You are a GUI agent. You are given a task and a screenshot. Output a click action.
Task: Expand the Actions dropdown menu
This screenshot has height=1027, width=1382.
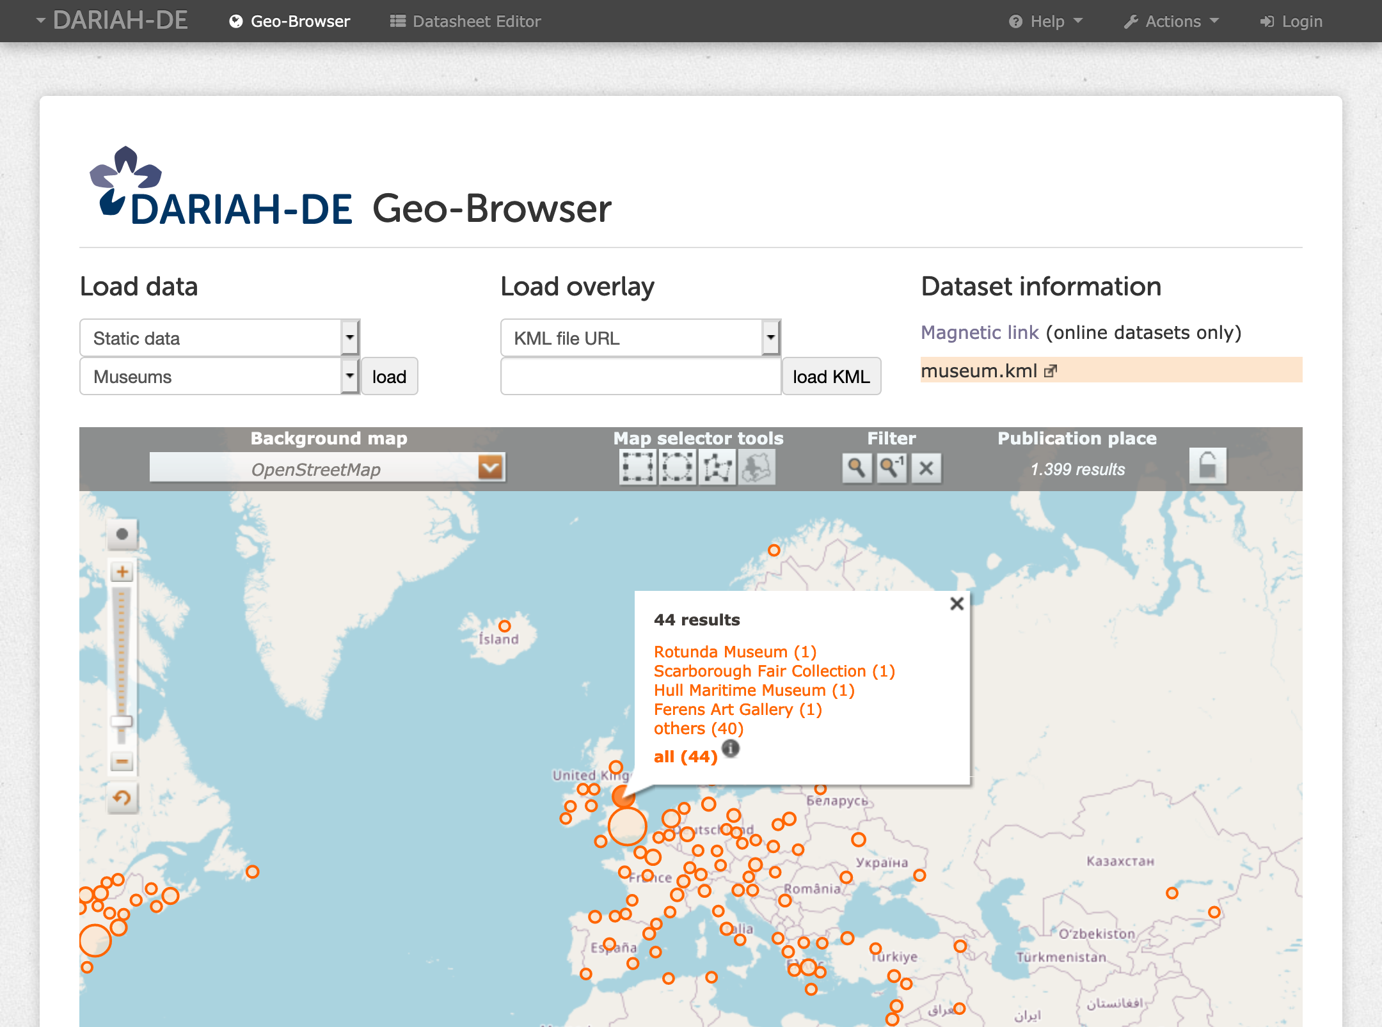1172,21
